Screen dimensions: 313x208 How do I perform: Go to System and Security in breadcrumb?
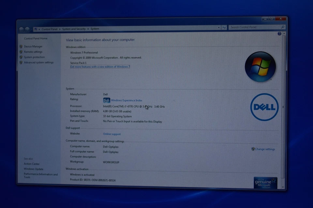[x=74, y=29]
